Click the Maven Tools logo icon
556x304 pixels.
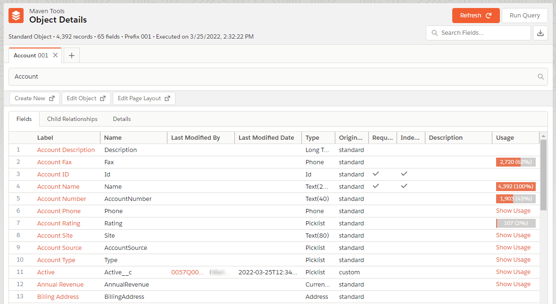pos(16,16)
